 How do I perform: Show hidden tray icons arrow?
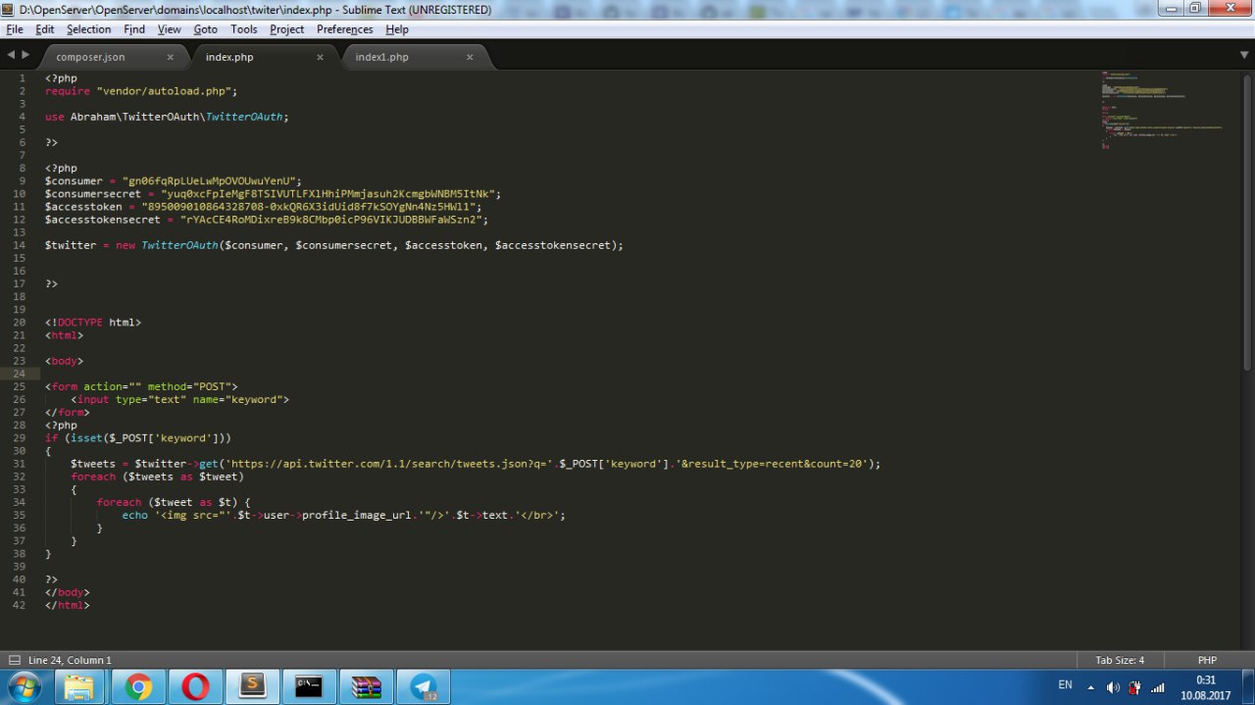(x=1090, y=687)
